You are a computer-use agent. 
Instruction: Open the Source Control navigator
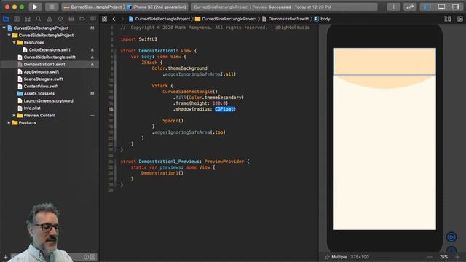coord(17,19)
